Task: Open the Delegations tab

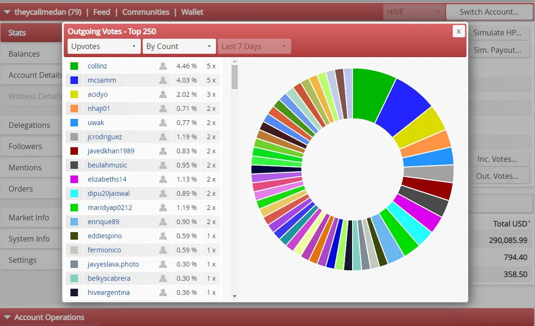Action: 31,125
